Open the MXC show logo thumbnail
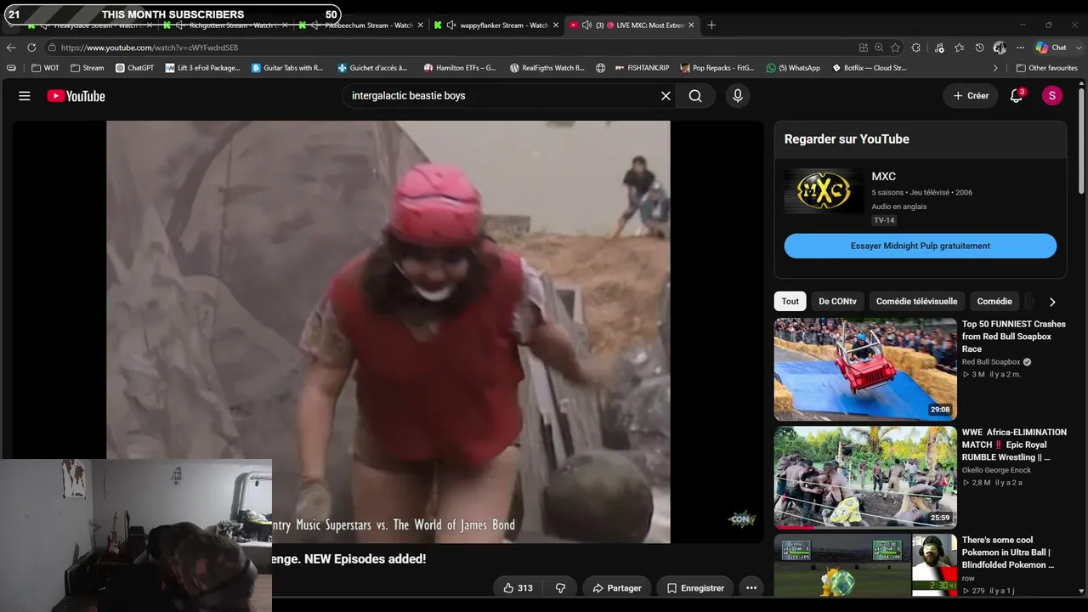Image resolution: width=1088 pixels, height=612 pixels. (x=824, y=190)
